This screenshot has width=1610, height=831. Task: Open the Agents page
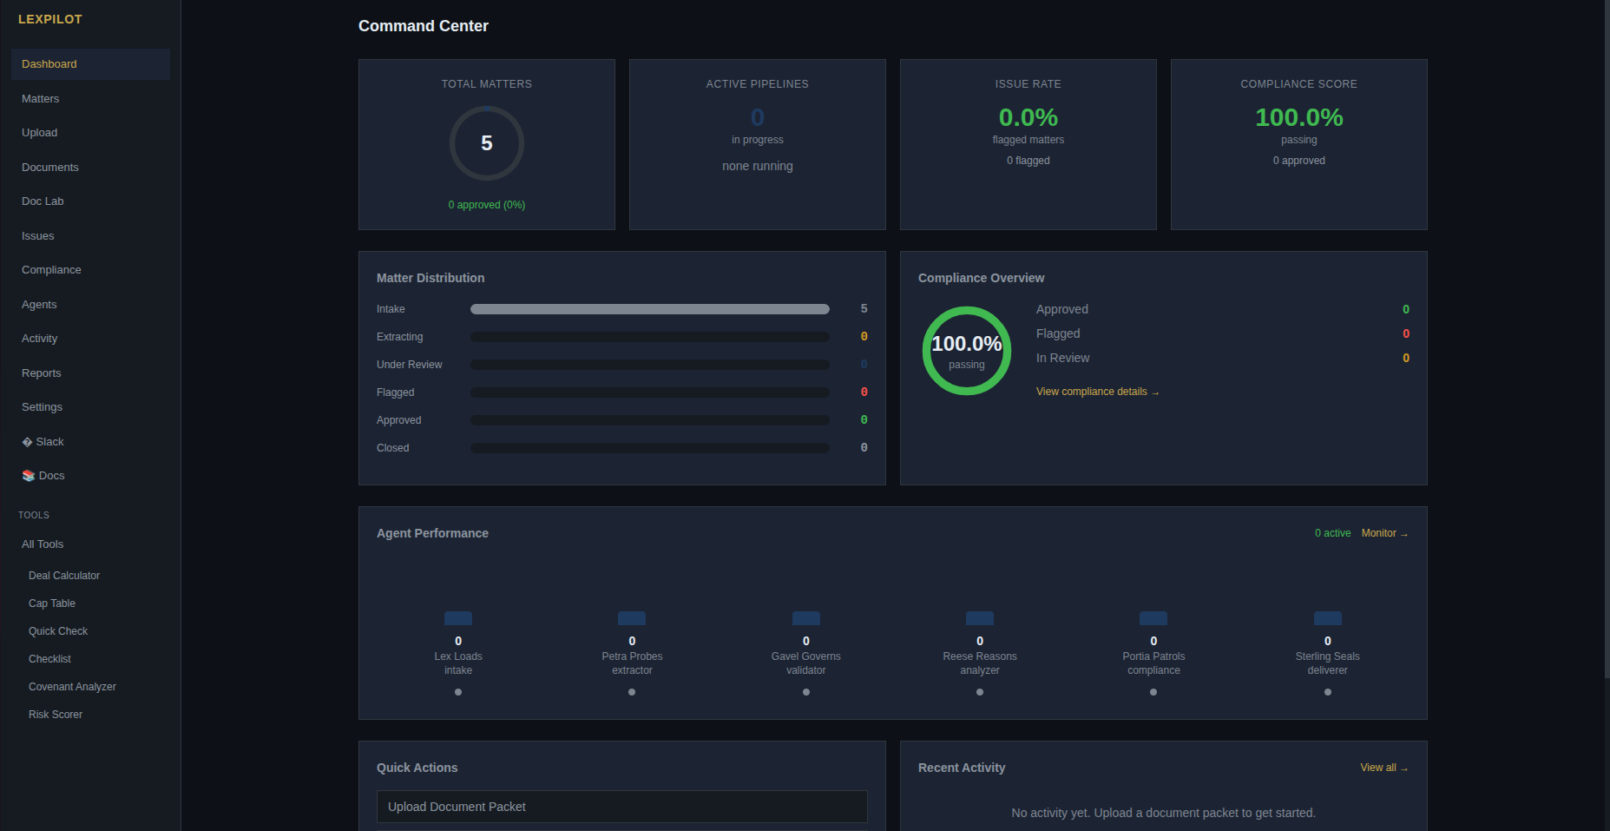[90, 305]
